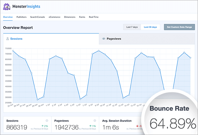Click the Pageviews eye icon
The image size is (198, 135).
tap(103, 39)
